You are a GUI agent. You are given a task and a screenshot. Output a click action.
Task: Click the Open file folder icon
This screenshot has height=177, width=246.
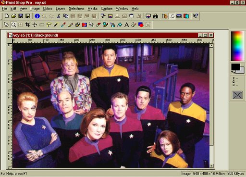click(x=14, y=16)
